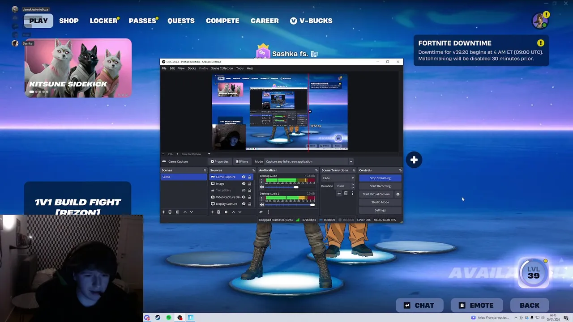Delete selected source with trash icon
This screenshot has width=573, height=322.
218,212
